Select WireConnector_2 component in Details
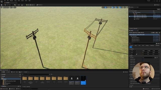Viewport: 161px width, 90px height. point(136,39)
